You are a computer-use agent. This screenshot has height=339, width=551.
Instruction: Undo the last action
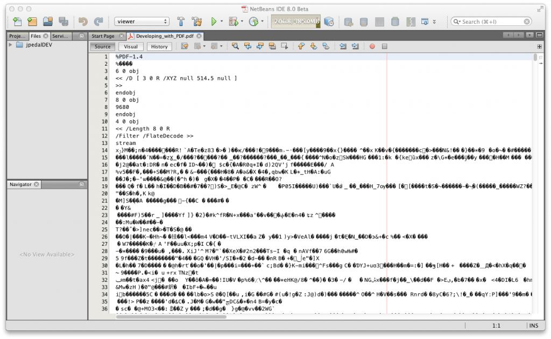pyautogui.click(x=82, y=22)
